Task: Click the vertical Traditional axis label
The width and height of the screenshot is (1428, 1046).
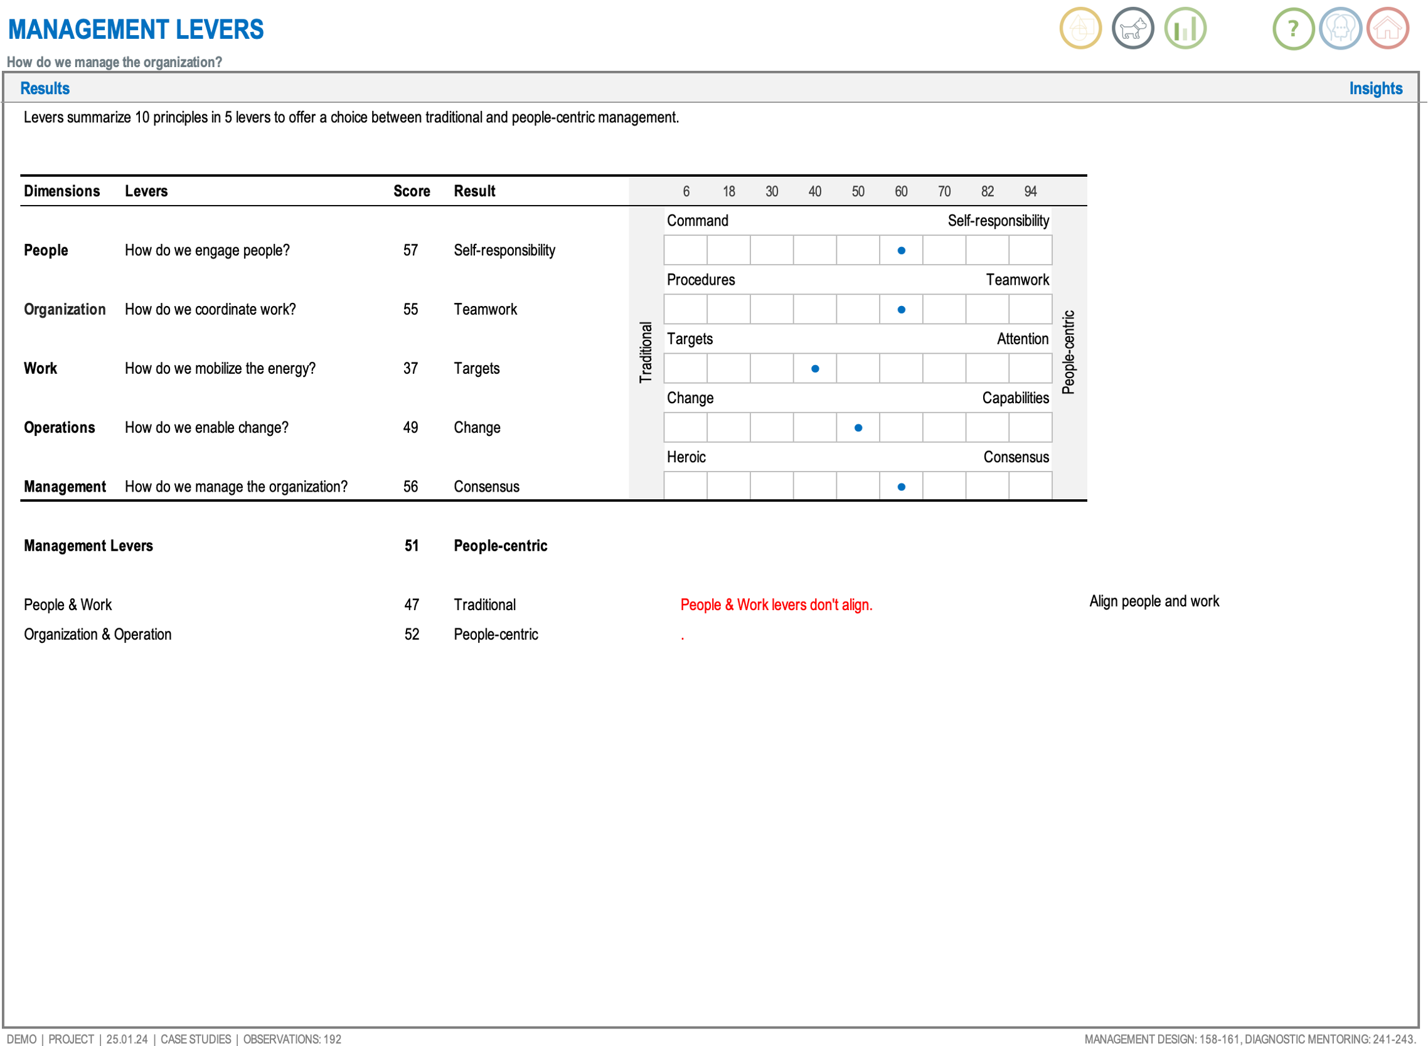Action: click(x=646, y=352)
